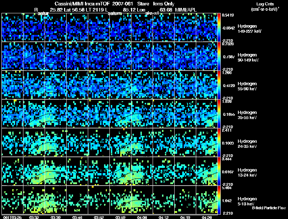Viewport: 288px width, 219px height.
Task: Click the color bar beside Hydrogen 13-24 keV
Action: click(x=219, y=171)
